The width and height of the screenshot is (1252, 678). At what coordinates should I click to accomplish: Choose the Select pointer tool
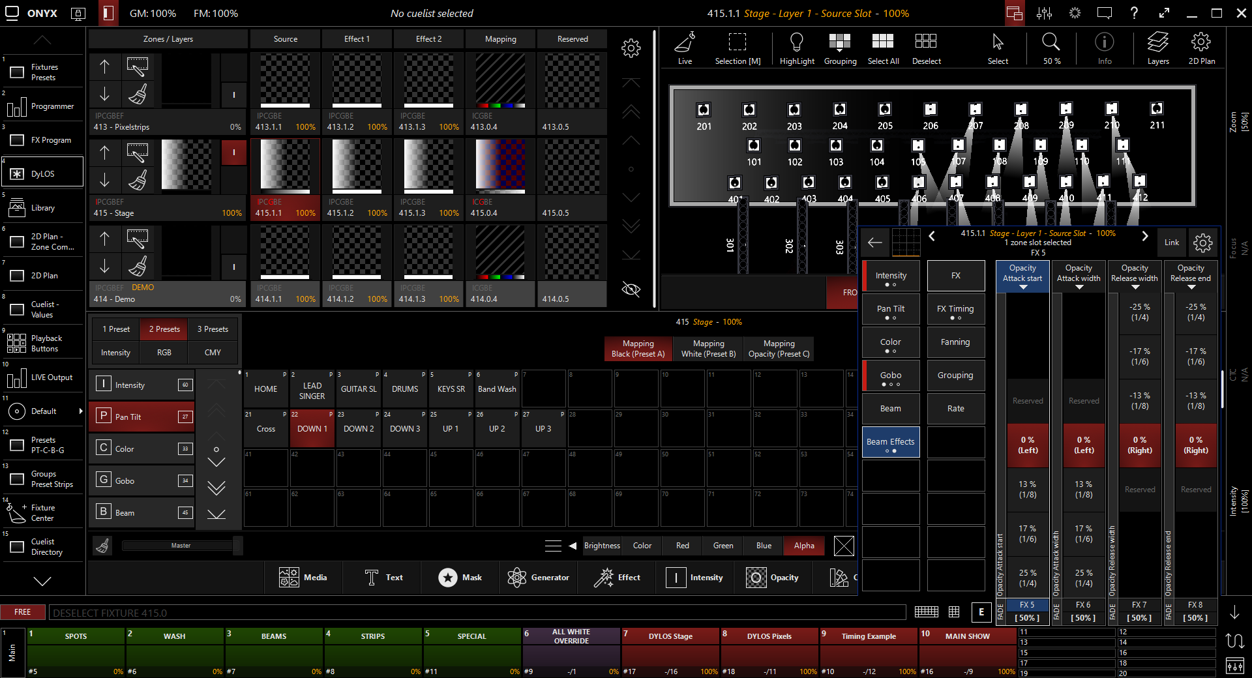(998, 48)
